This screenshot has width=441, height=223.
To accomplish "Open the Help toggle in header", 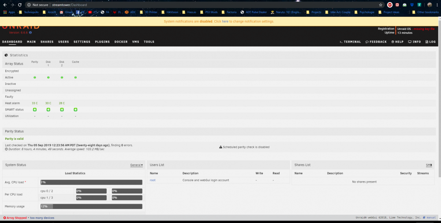I will click(x=397, y=42).
